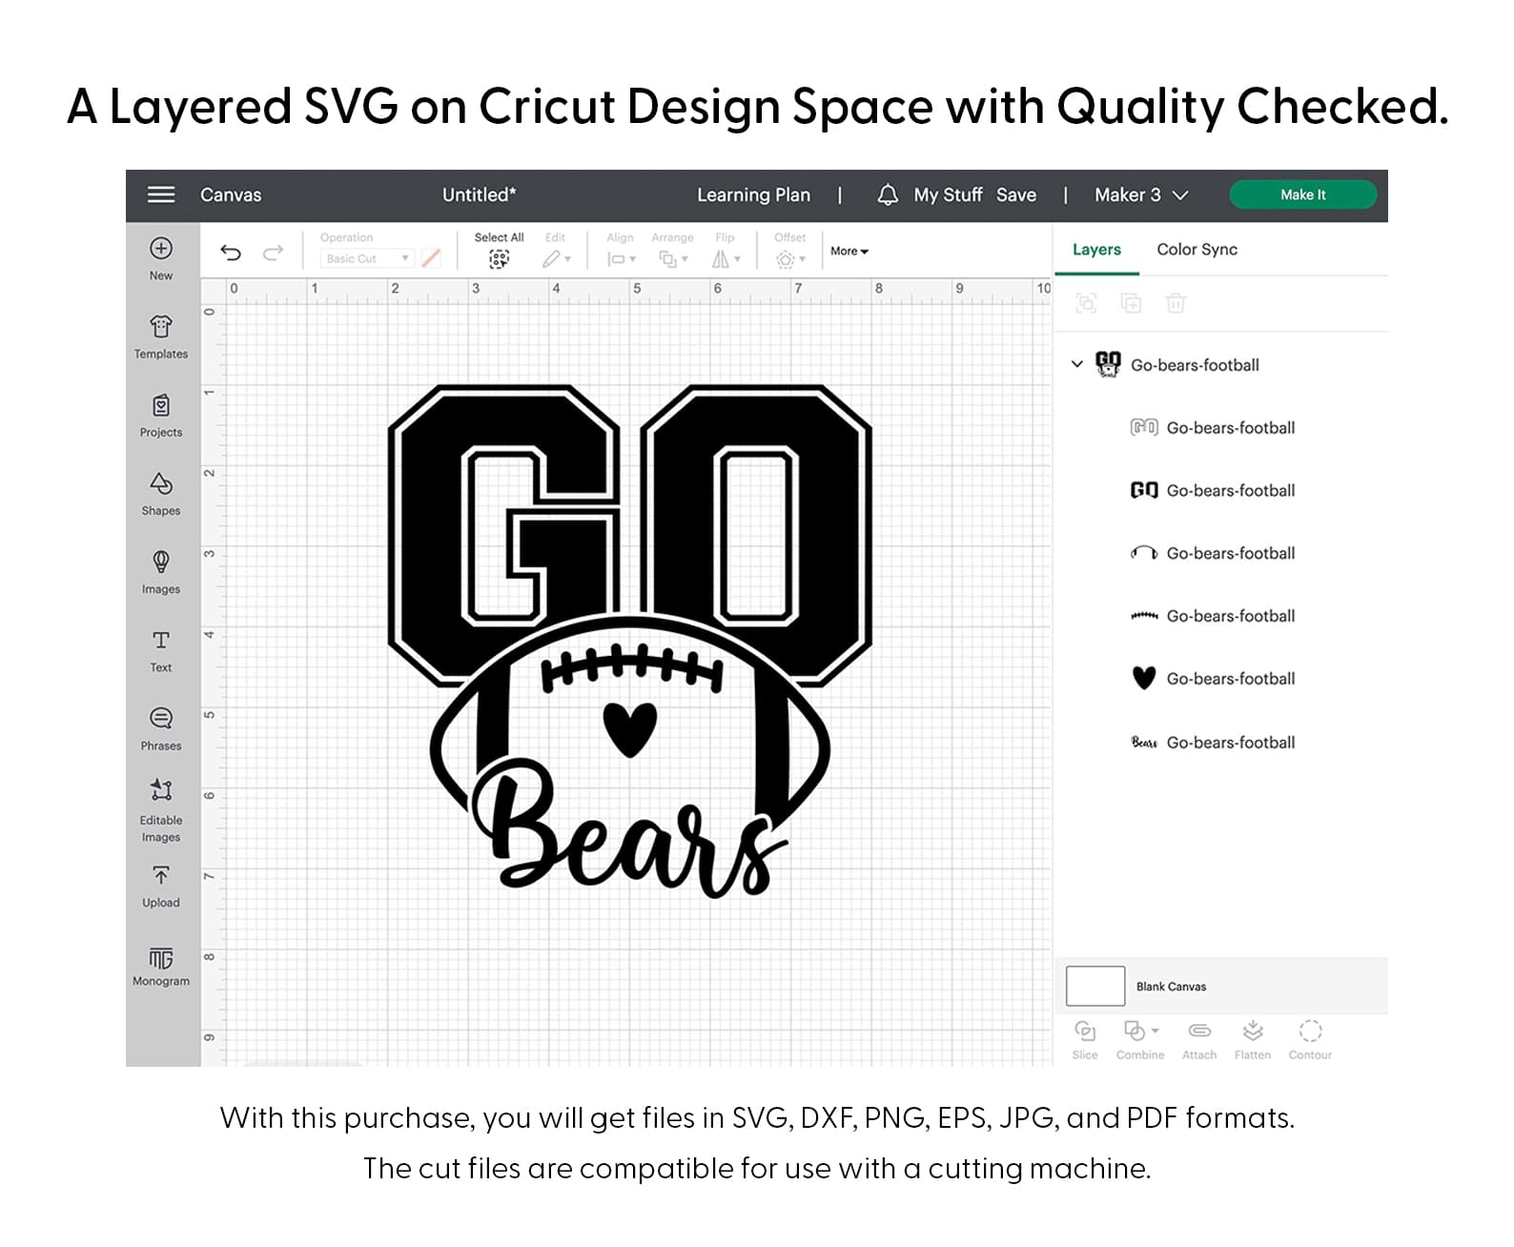Click the Select All icon
This screenshot has height=1247, width=1514.
click(499, 258)
